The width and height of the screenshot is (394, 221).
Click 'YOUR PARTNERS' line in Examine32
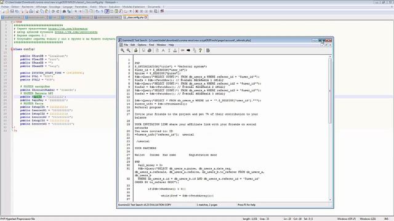[145, 148]
